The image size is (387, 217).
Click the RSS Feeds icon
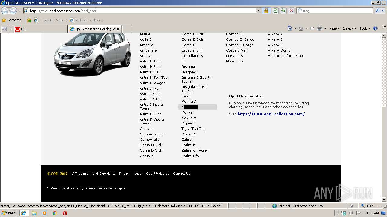[301, 28]
